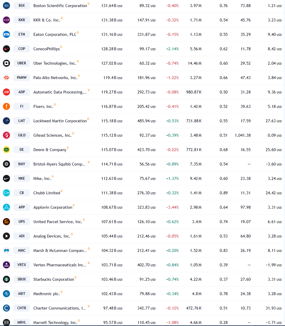The width and height of the screenshot is (285, 326).
Task: Click the Palo Alto Networks logo icon
Action: tap(6, 78)
